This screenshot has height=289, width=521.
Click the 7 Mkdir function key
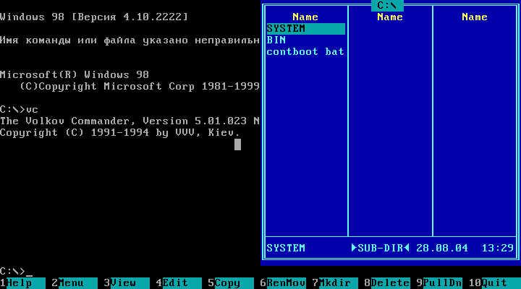coord(335,283)
